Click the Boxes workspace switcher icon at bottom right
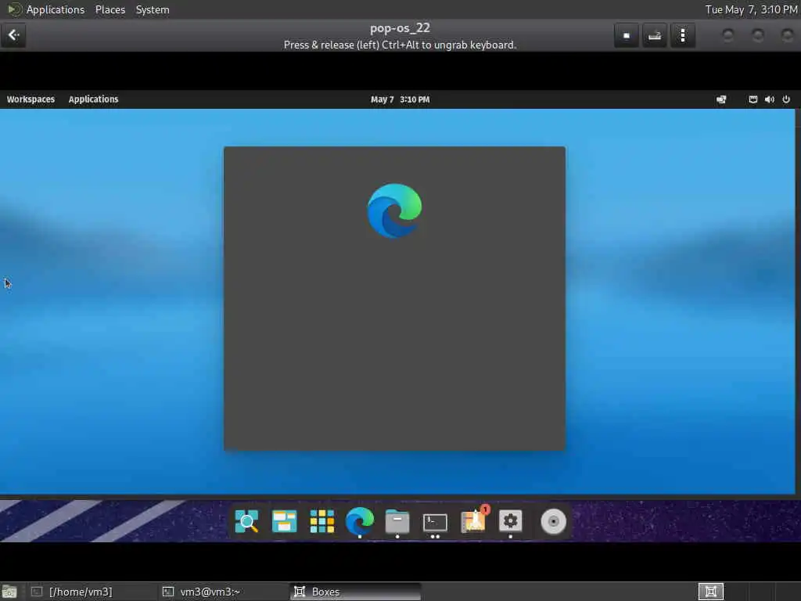Screen dimensions: 801x601 pyautogui.click(x=710, y=592)
